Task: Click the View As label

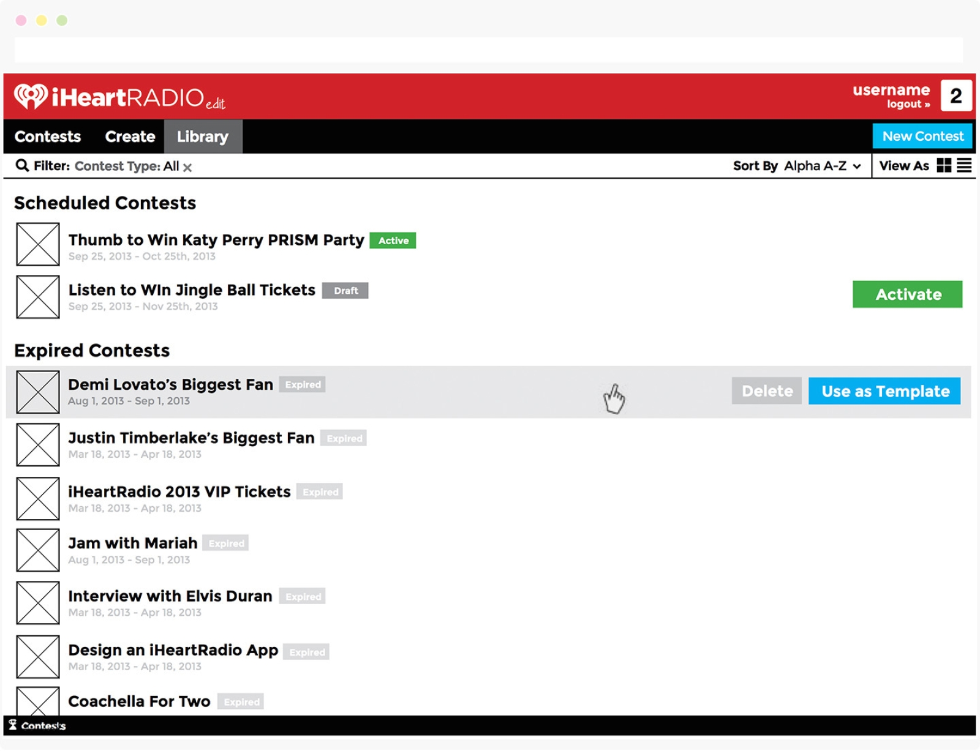Action: pos(904,166)
